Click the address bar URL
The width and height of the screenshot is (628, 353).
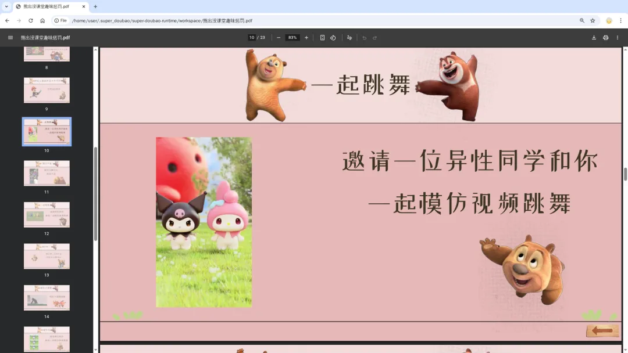tap(162, 20)
